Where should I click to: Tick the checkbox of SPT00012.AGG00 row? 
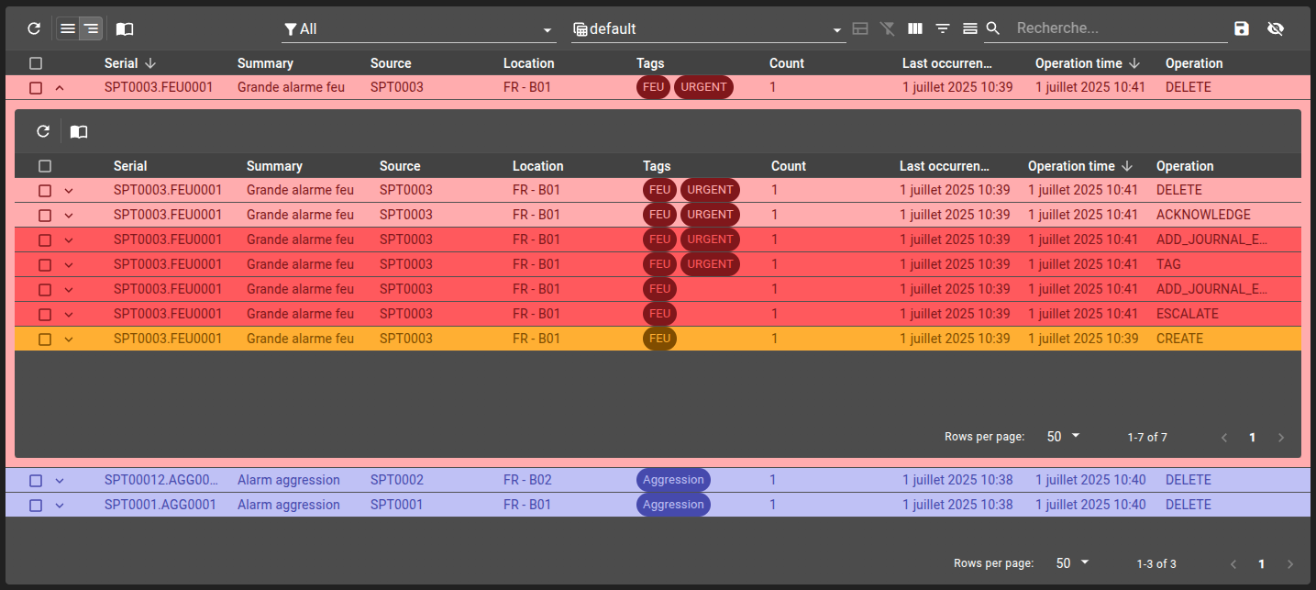pyautogui.click(x=36, y=481)
